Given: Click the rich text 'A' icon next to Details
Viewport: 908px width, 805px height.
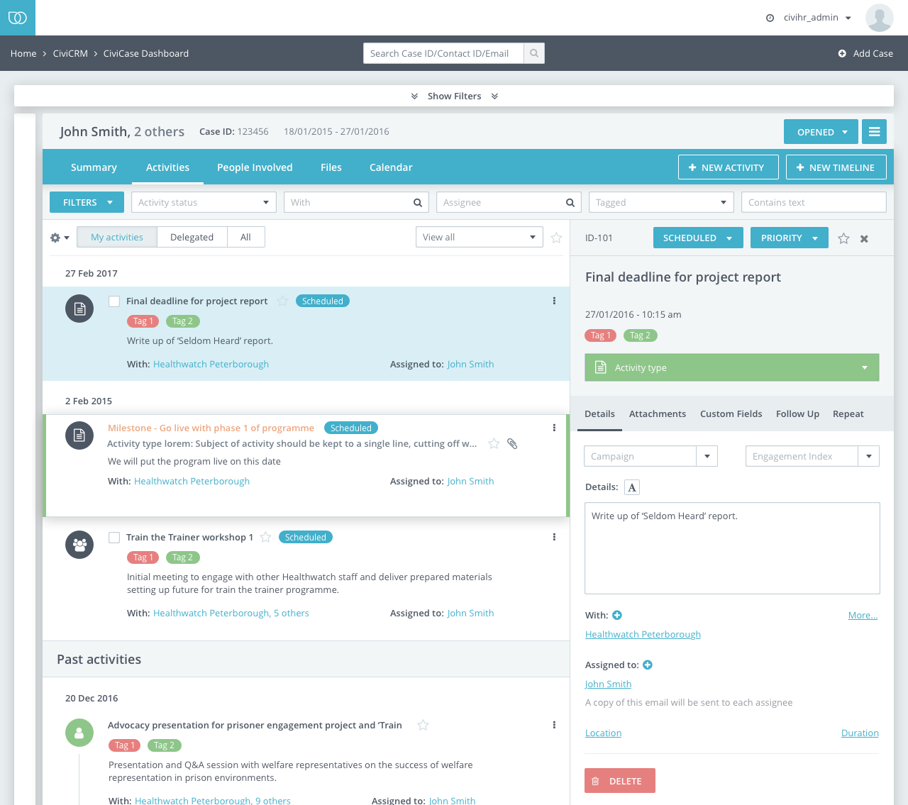Looking at the screenshot, I should (x=631, y=487).
